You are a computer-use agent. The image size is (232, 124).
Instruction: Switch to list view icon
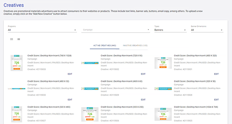(x=18, y=39)
